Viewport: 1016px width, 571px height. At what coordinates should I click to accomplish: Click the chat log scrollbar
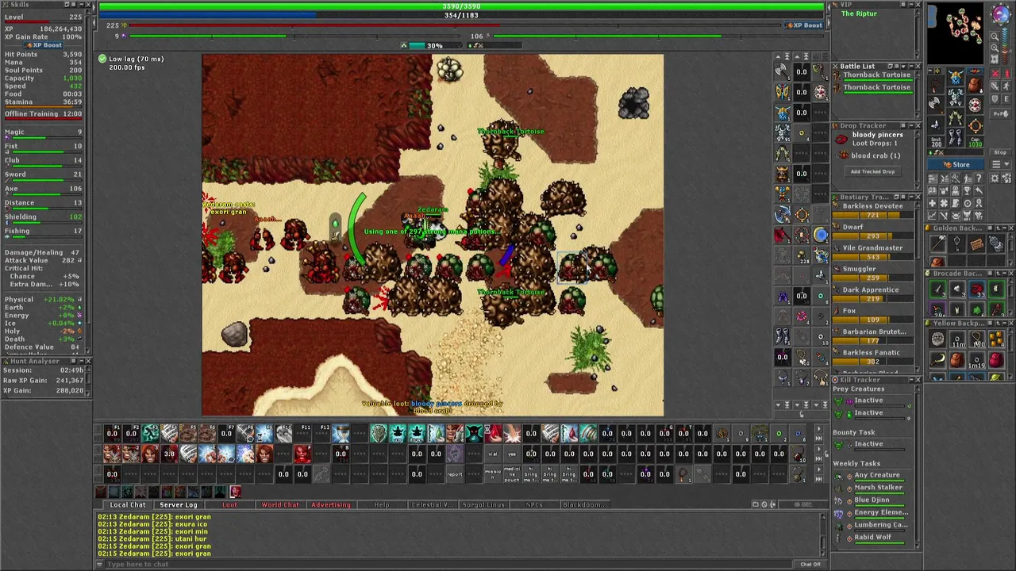[x=823, y=533]
